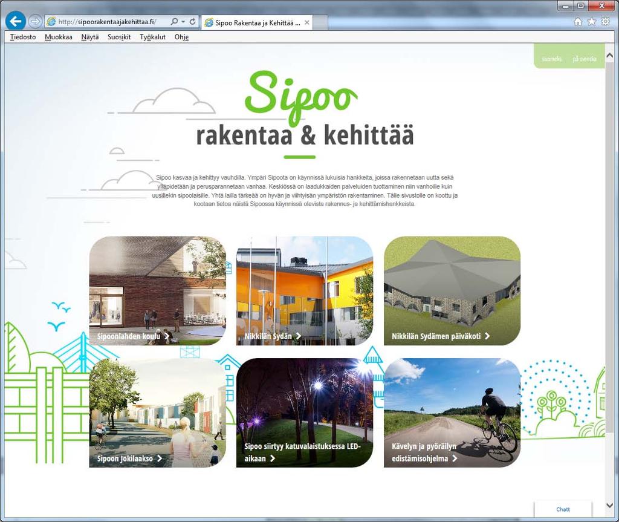Click the scrollbar up arrow

tap(609, 56)
